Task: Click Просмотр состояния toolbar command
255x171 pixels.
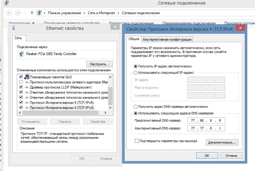Action: (240, 23)
